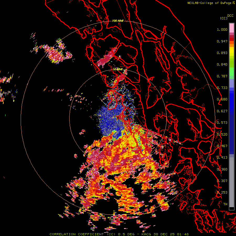The image size is (236, 236).
Task: Click the 0.520 color scale value
Action: [x=222, y=135]
